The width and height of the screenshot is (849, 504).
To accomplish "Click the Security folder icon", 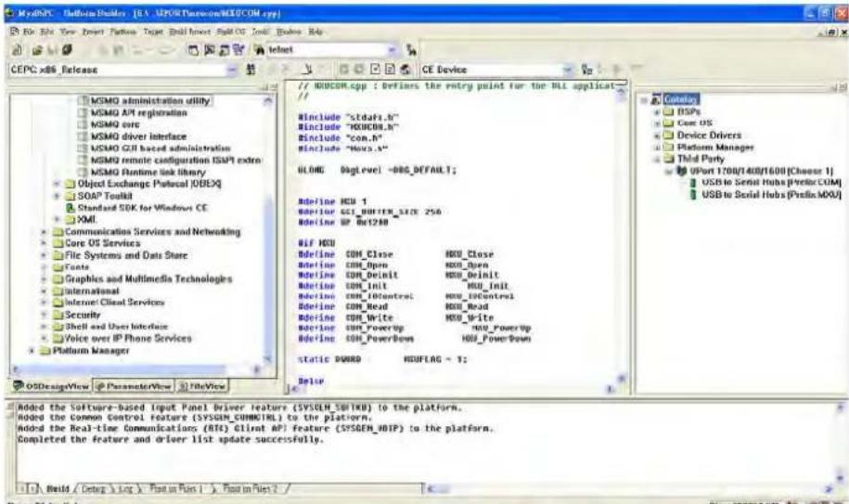I will click(58, 315).
